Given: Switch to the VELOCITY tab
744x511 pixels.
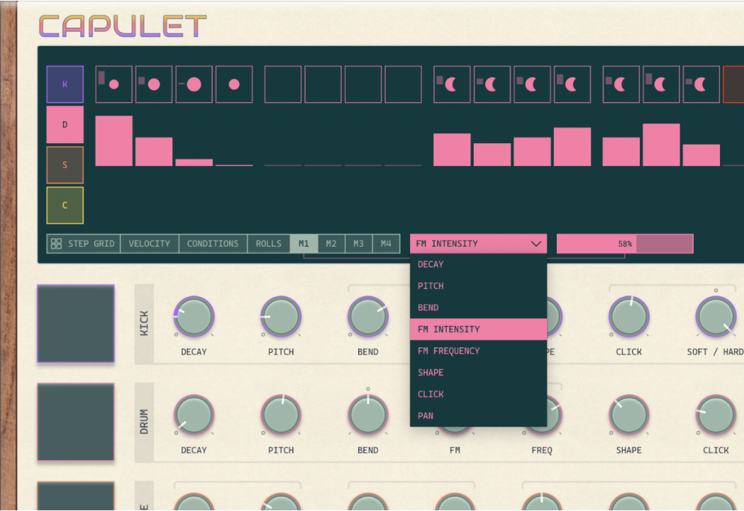Looking at the screenshot, I should tap(149, 243).
